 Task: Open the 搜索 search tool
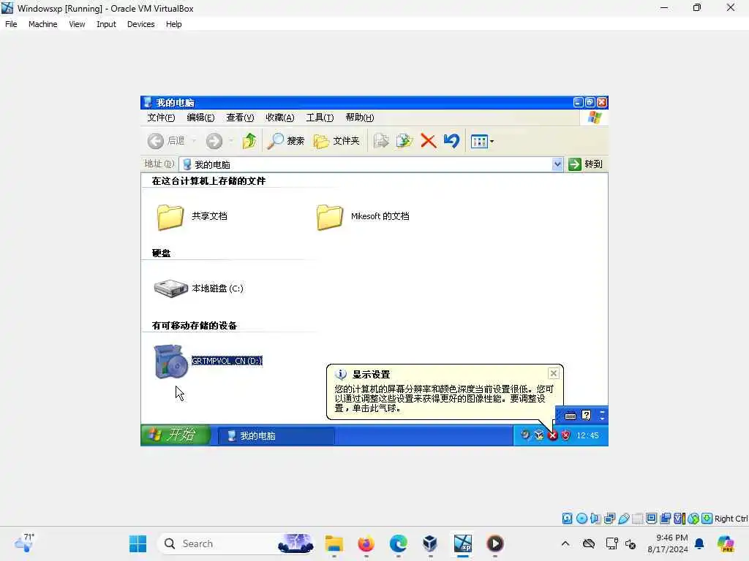coord(286,141)
